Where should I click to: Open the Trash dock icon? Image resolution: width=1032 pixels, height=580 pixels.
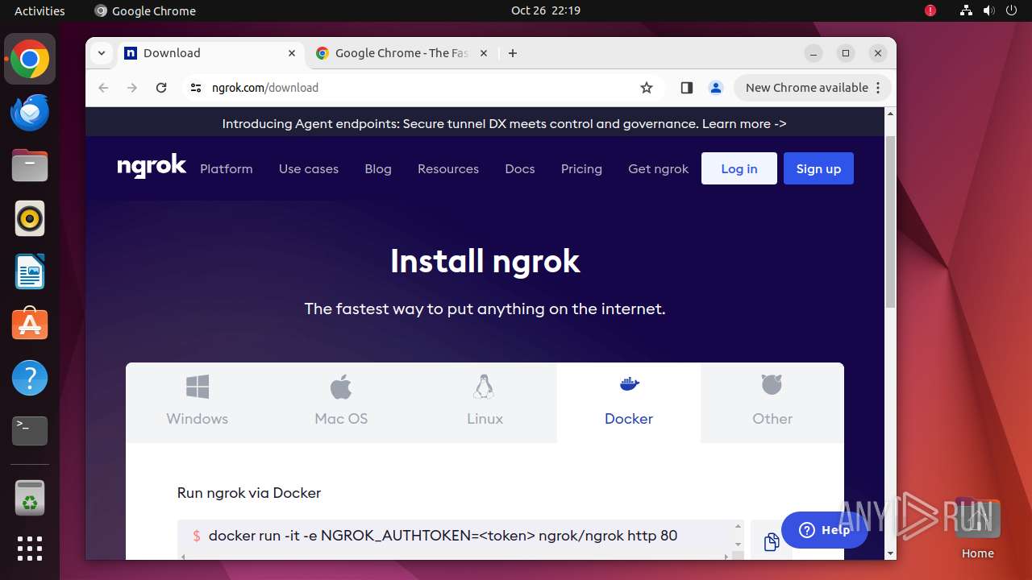coord(30,498)
